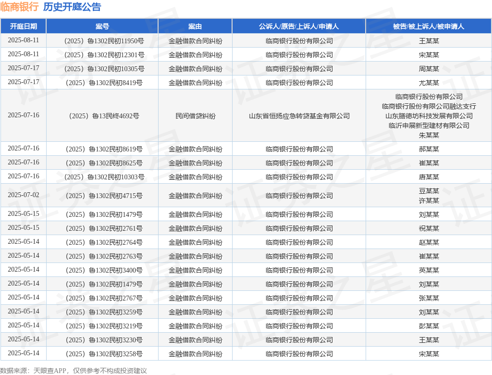Click plaintiff 山东省恒扬应急转贷基金有限公司
This screenshot has height=375, width=492.
click(x=299, y=116)
